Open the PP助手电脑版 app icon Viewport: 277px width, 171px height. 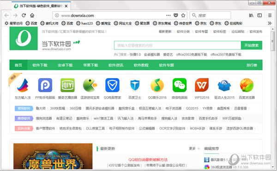tap(45, 85)
